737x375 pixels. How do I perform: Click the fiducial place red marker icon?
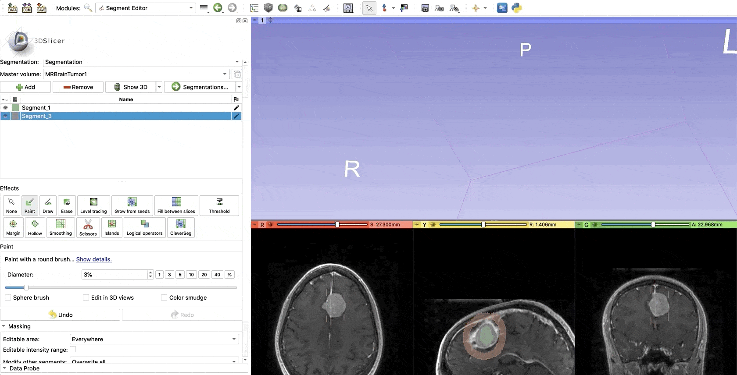(x=384, y=8)
